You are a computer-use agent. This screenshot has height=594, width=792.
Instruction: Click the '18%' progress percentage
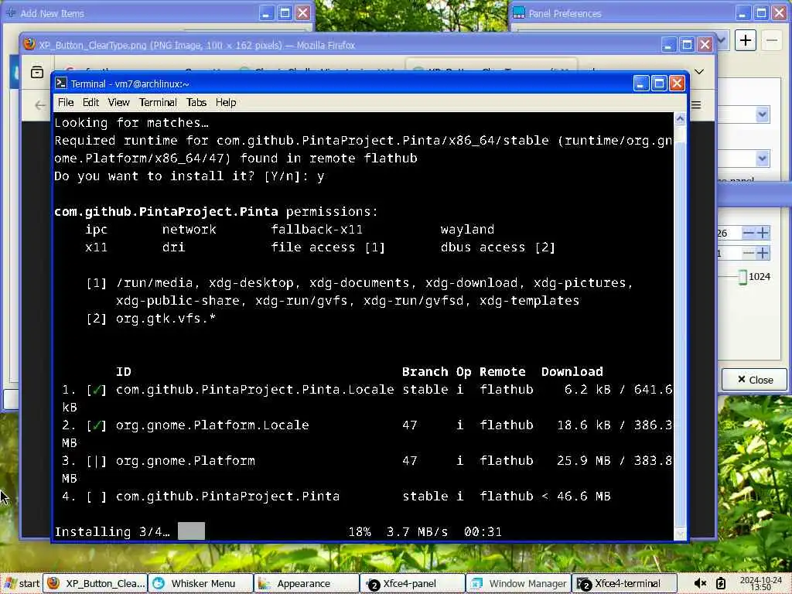[360, 531]
